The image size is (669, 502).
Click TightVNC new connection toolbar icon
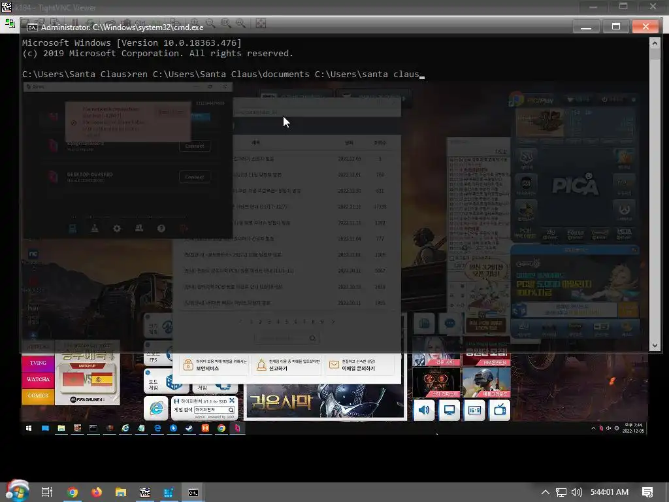pyautogui.click(x=10, y=23)
